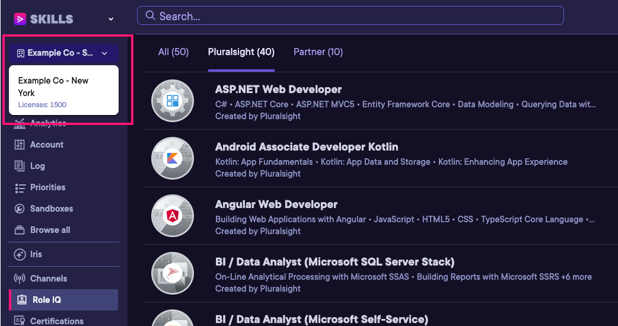Screen dimensions: 618x326
Task: Open the Angular Web Developer role title
Action: click(276, 204)
